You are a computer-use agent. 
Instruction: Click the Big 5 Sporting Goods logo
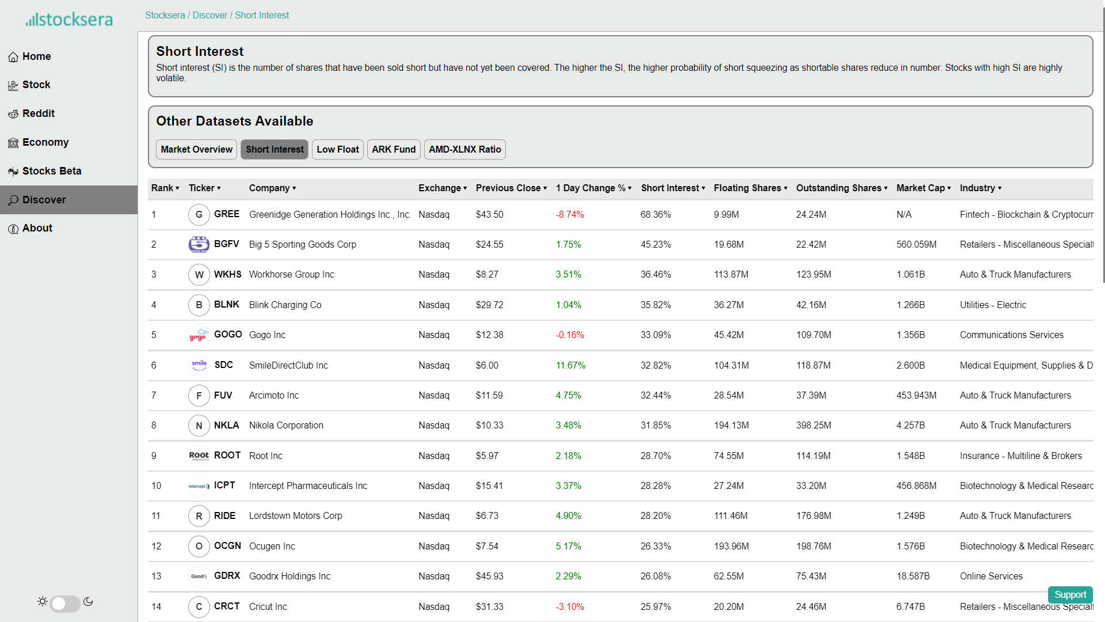click(199, 244)
